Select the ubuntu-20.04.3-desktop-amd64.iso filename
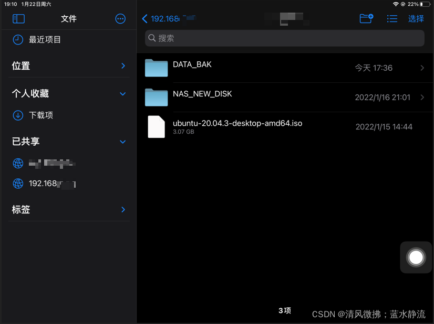The height and width of the screenshot is (324, 434). (x=237, y=123)
